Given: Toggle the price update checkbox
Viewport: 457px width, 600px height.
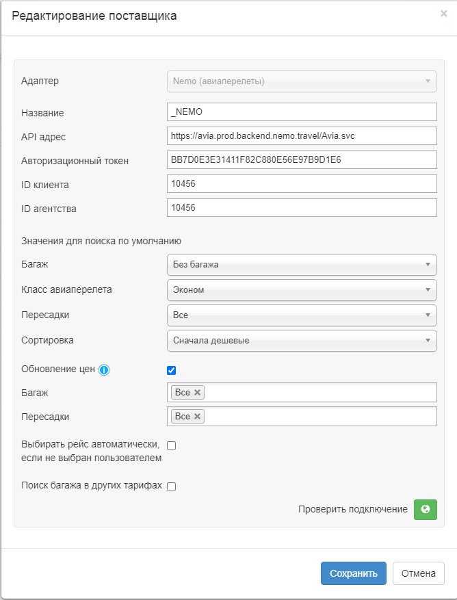Looking at the screenshot, I should click(172, 370).
